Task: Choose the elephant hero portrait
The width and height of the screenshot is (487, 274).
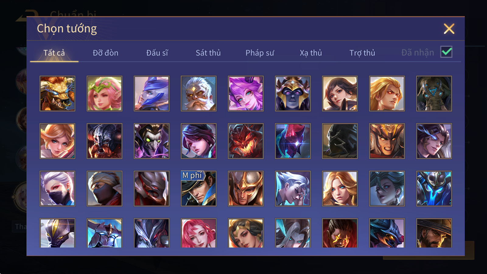Action: [434, 93]
